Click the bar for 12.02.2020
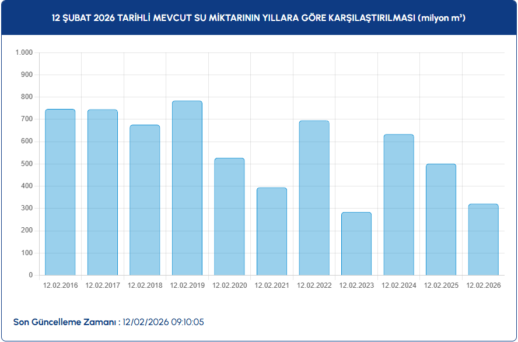 [x=229, y=217]
